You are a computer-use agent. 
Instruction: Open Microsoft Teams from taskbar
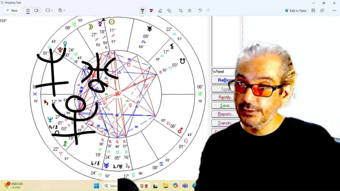pos(185,186)
